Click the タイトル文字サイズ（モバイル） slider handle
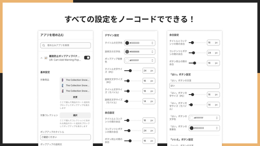The height and width of the screenshot is (146, 260). pos(128,91)
